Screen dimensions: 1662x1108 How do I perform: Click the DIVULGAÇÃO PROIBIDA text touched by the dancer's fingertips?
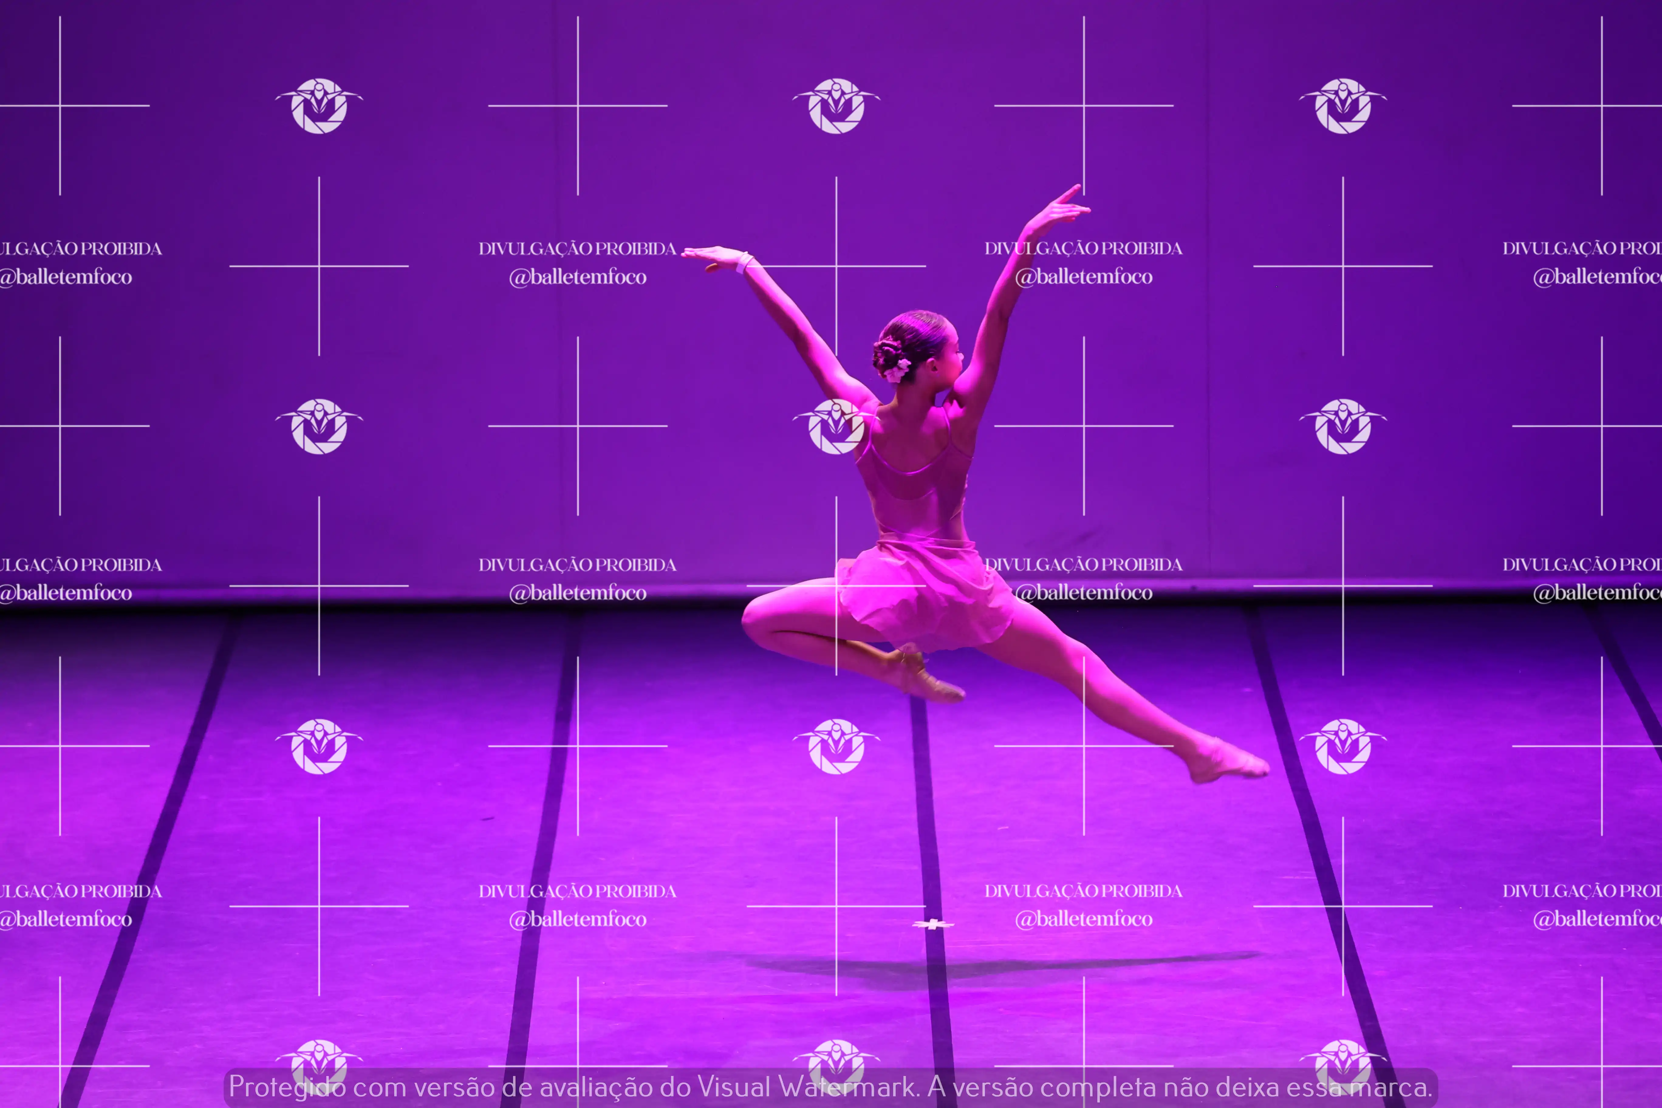577,249
